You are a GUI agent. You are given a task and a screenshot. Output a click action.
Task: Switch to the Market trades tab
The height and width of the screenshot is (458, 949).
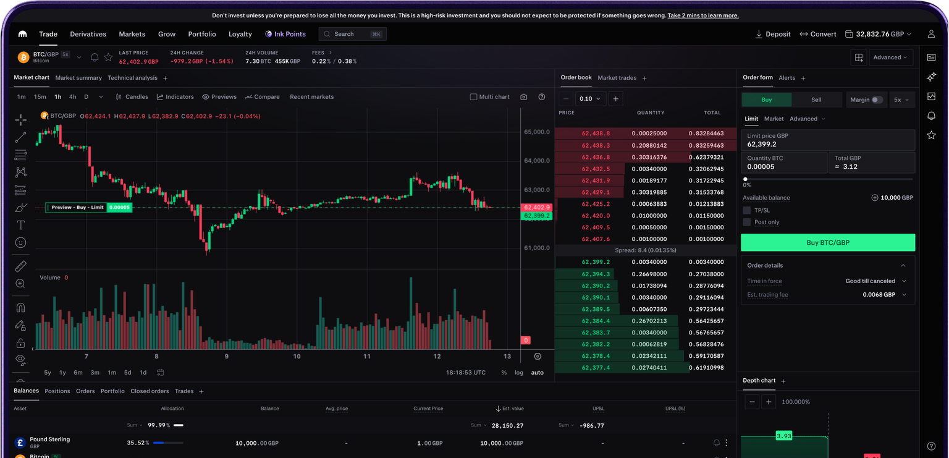tap(617, 78)
